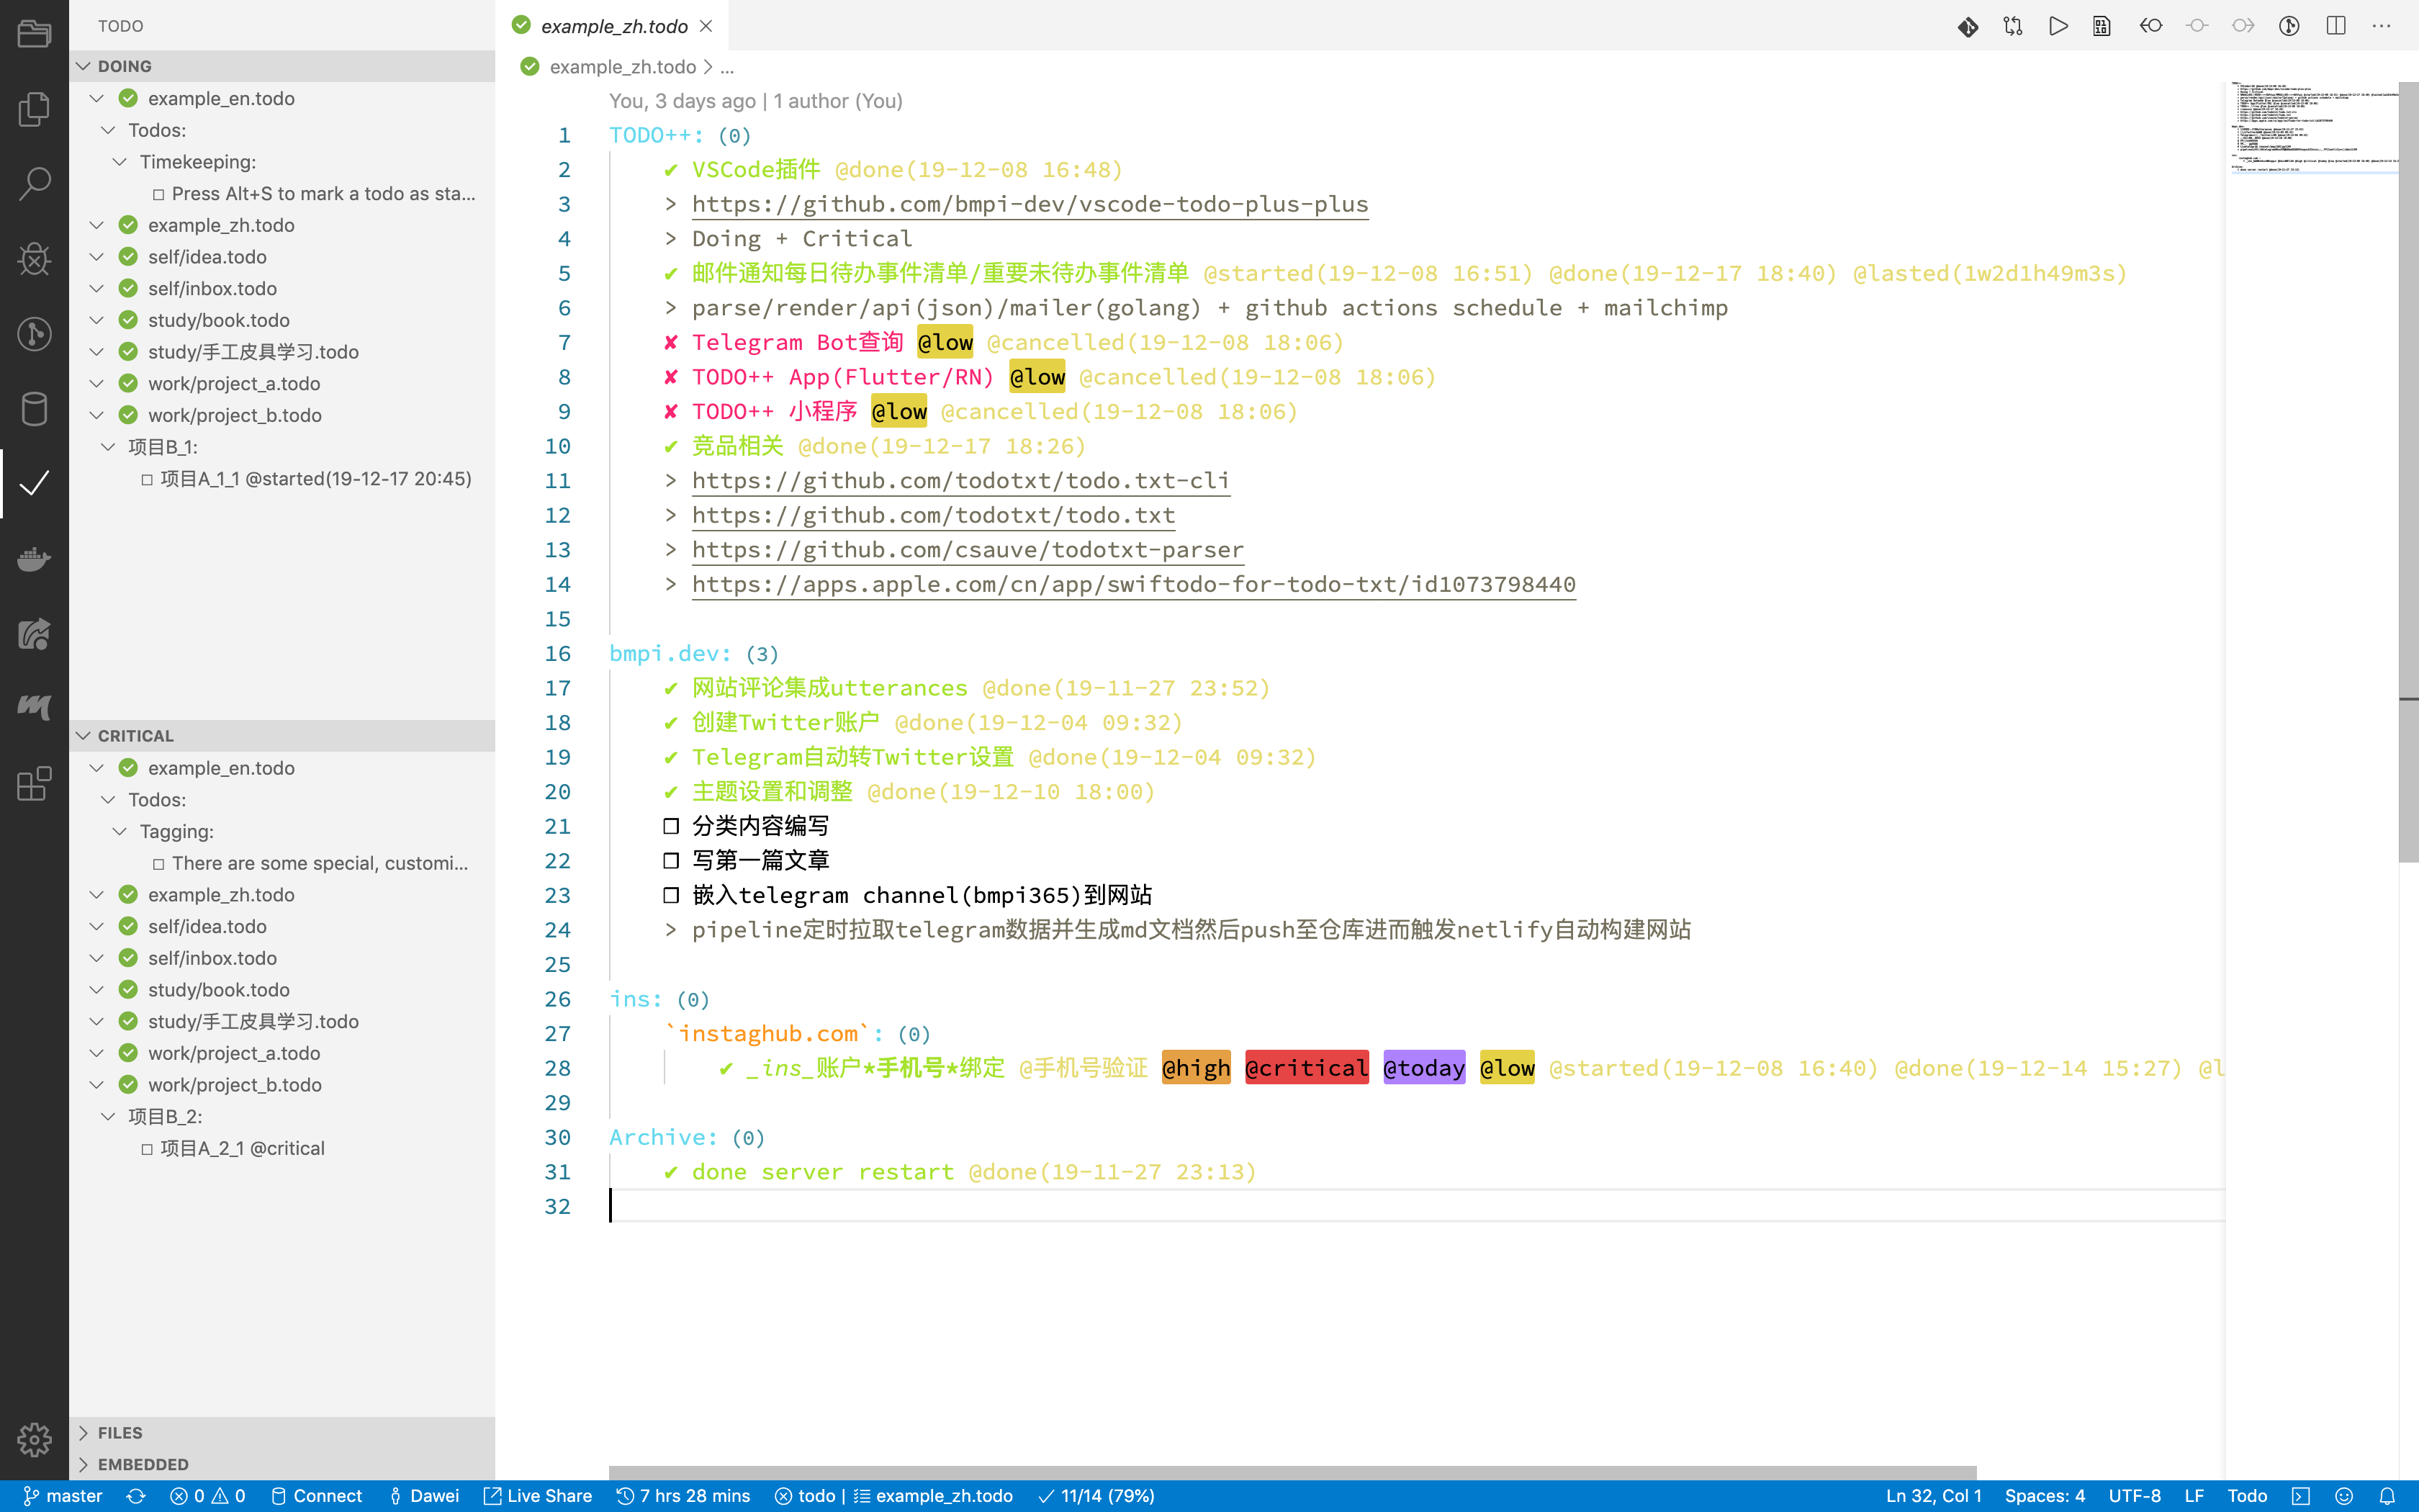The height and width of the screenshot is (1512, 2419).
Task: Open the Manage gear icon
Action: click(x=34, y=1440)
